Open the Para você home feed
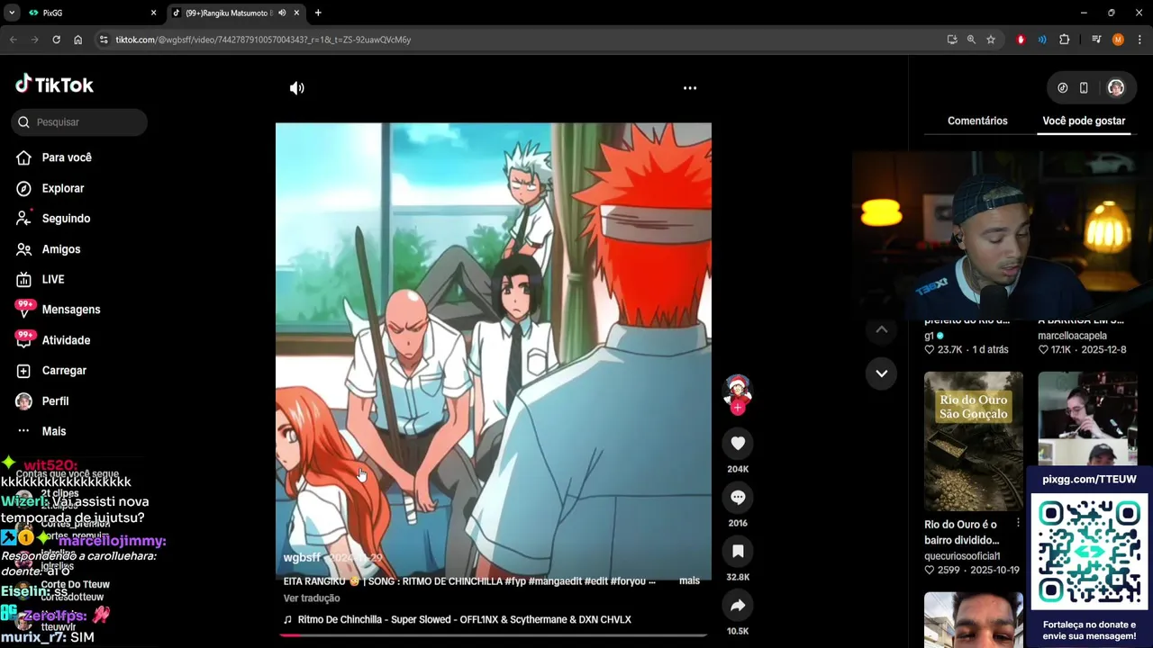 54,157
